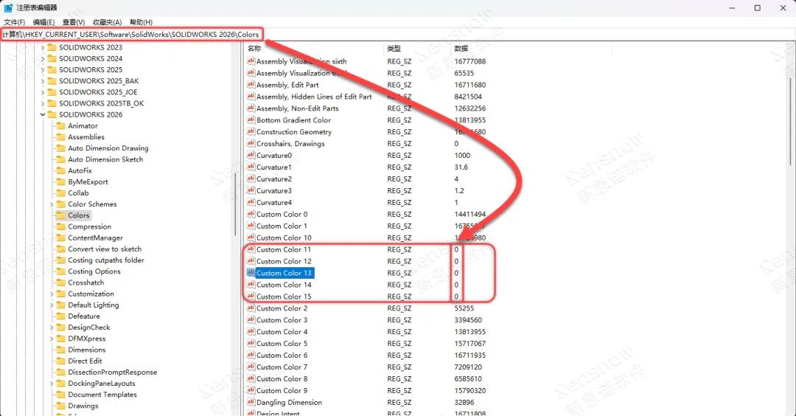Collapse the SOLIDWORKS 2026 tree node
The image size is (796, 416).
point(43,115)
